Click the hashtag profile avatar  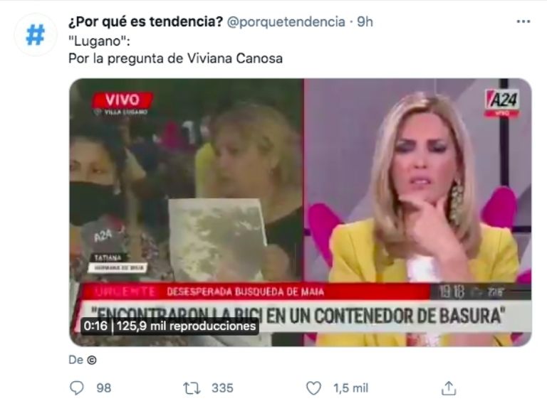tap(35, 34)
